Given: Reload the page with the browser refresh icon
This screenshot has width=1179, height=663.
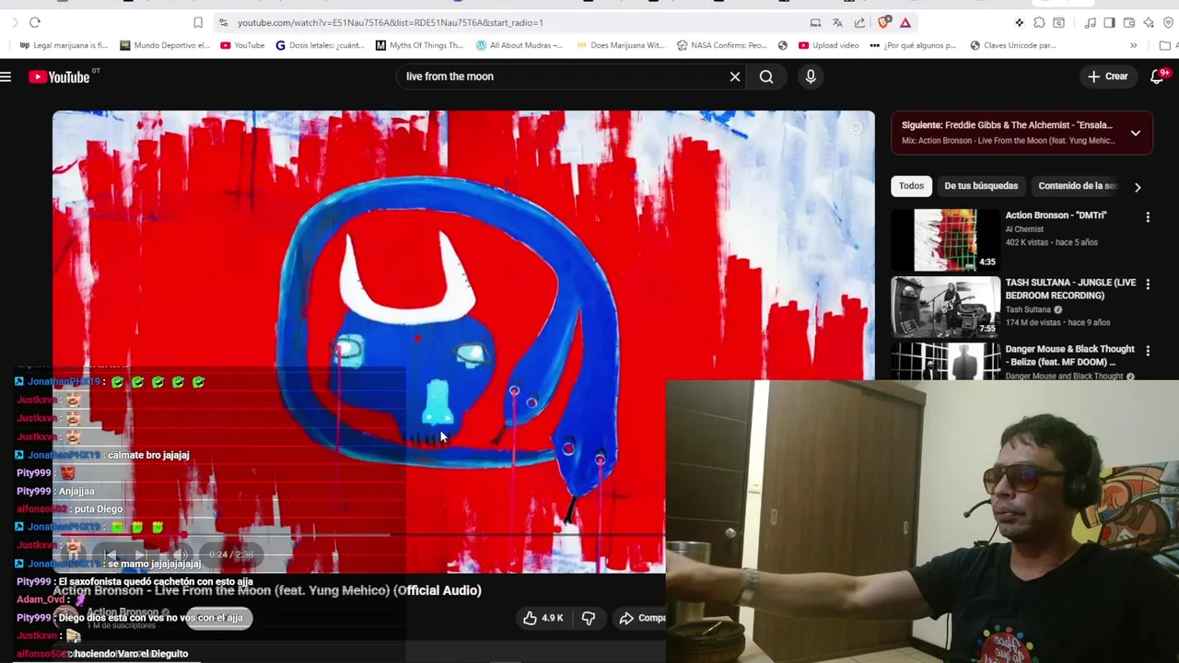Looking at the screenshot, I should 35,22.
